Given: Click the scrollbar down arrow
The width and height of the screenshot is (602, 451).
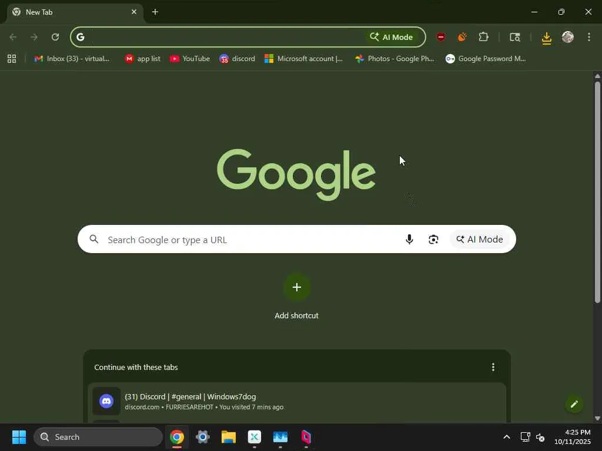Looking at the screenshot, I should [597, 418].
